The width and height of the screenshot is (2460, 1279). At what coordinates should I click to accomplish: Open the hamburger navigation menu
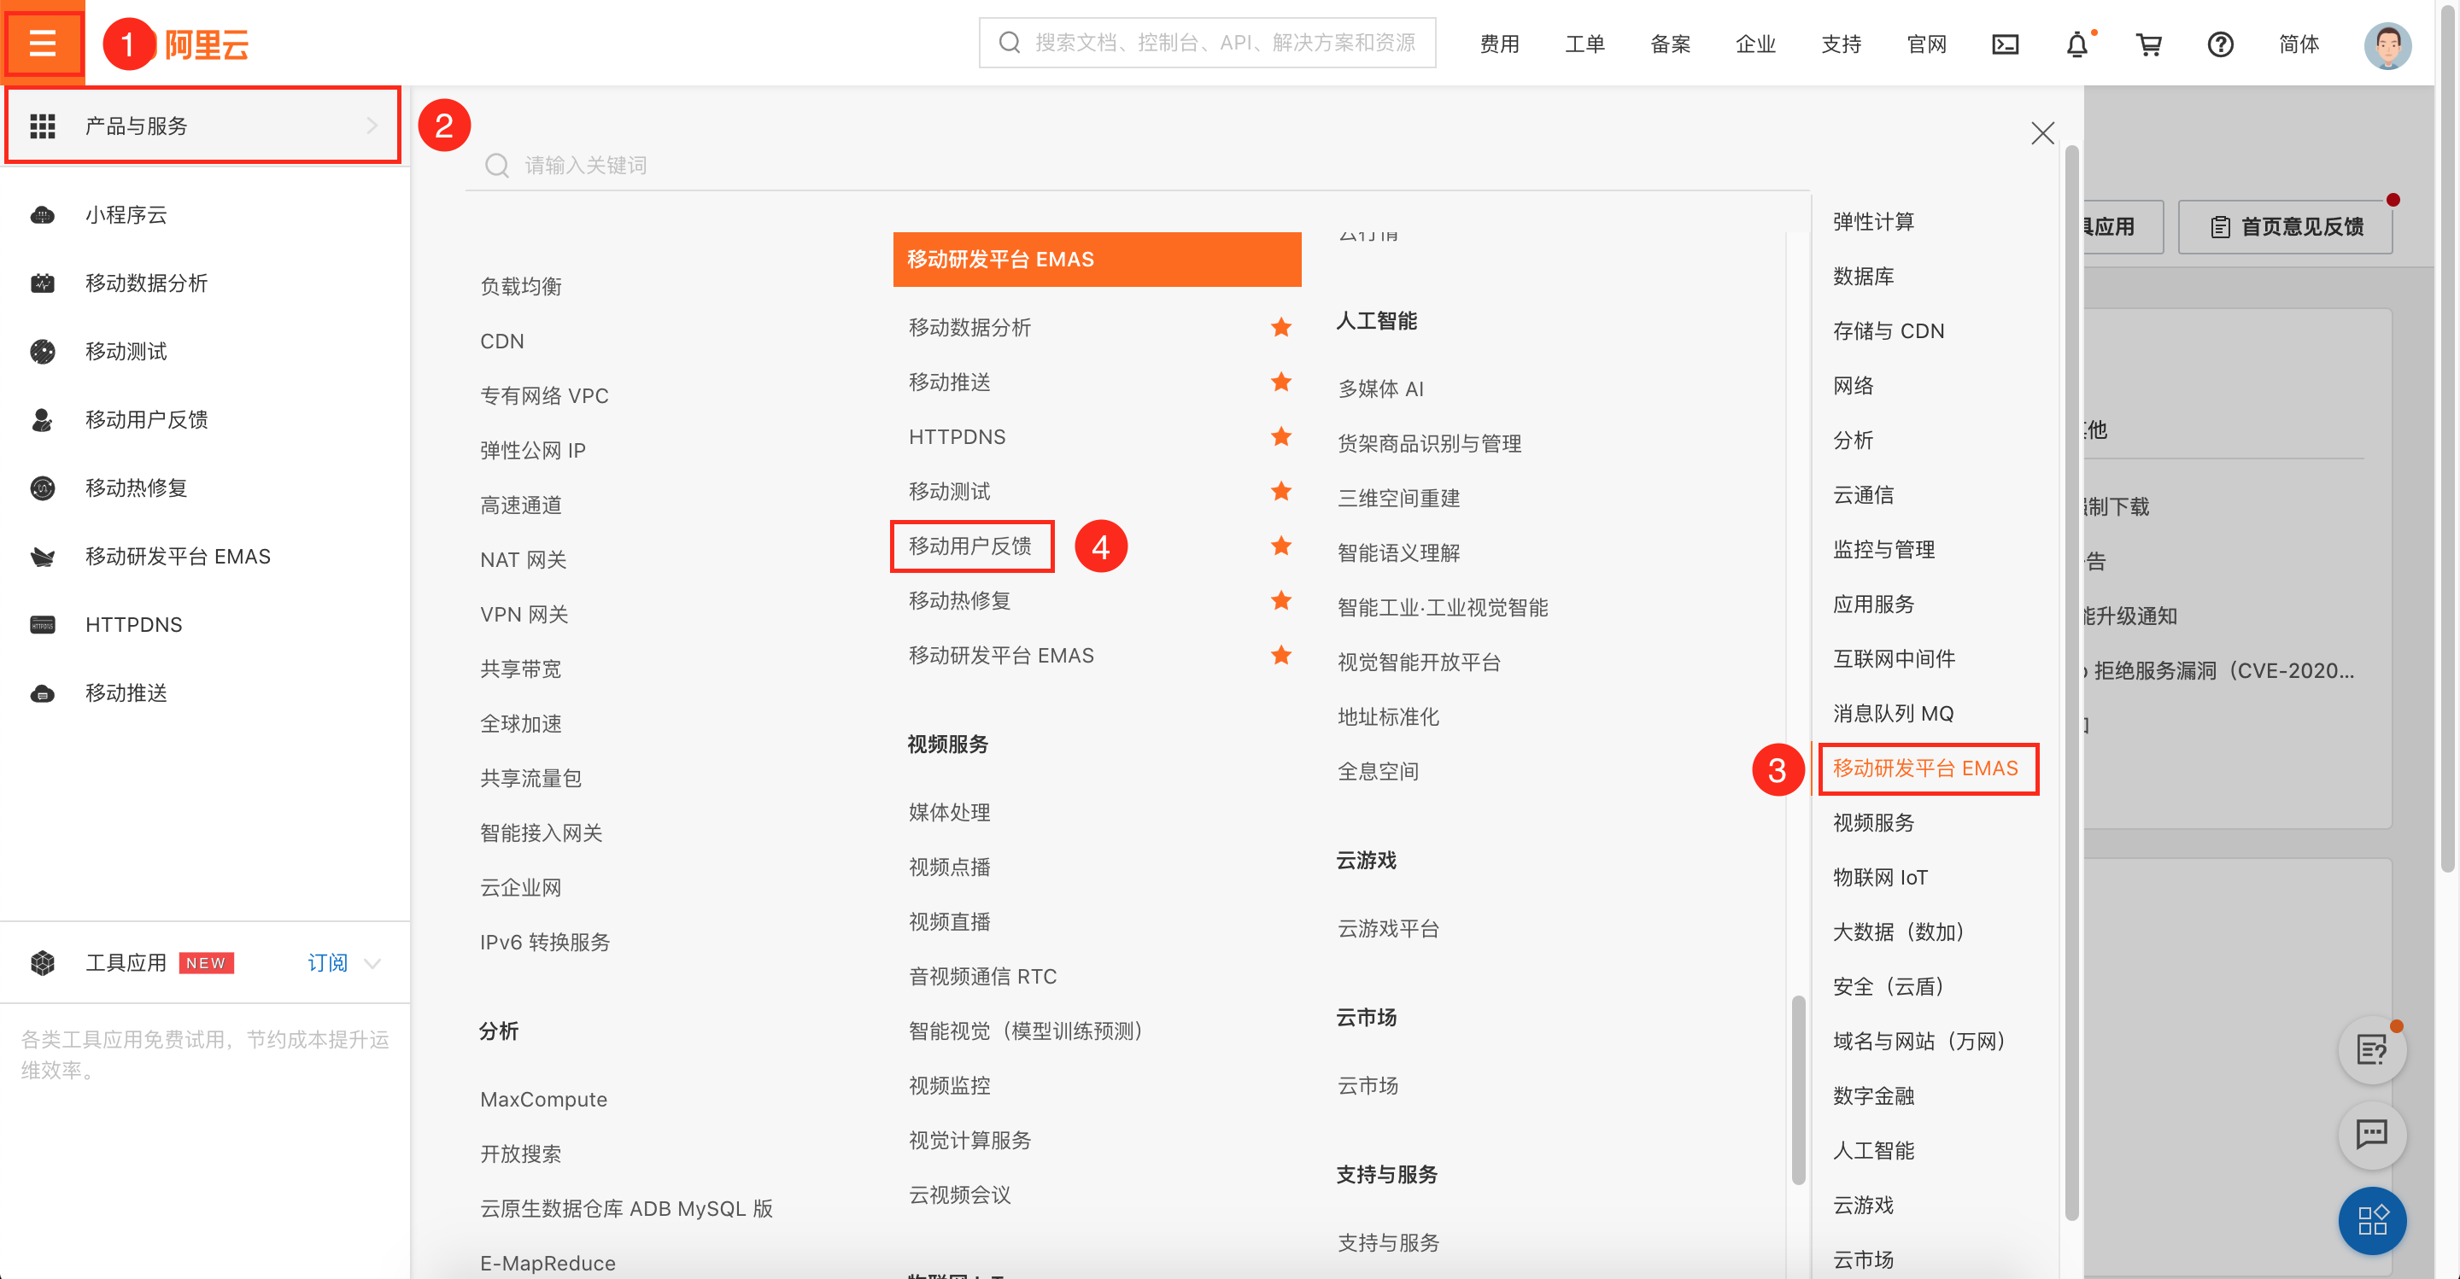pos(43,43)
